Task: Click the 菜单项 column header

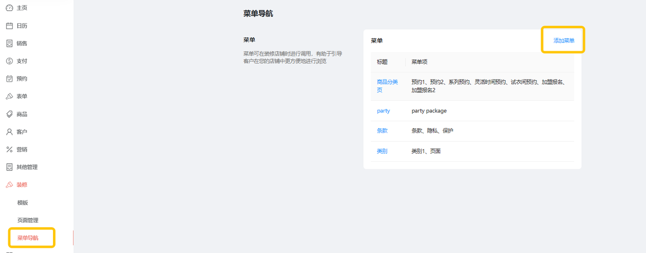Action: point(419,62)
